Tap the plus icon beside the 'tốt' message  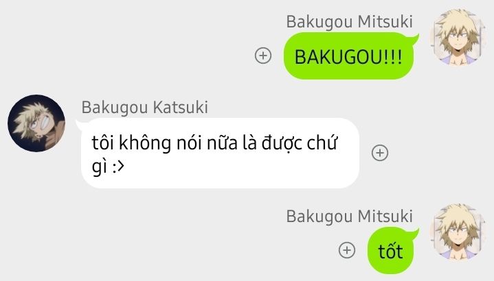point(347,251)
